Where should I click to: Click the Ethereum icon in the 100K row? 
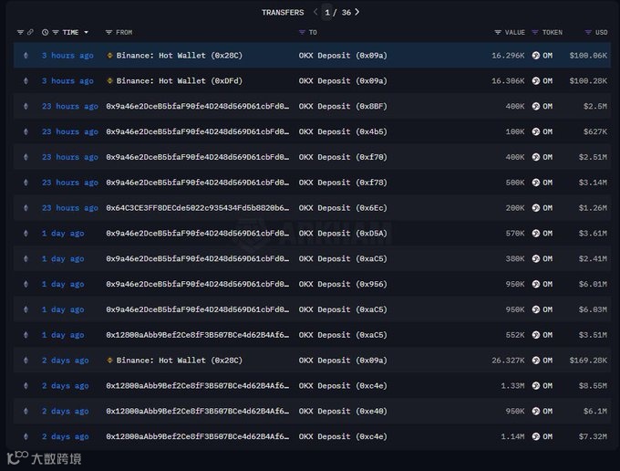coord(26,131)
